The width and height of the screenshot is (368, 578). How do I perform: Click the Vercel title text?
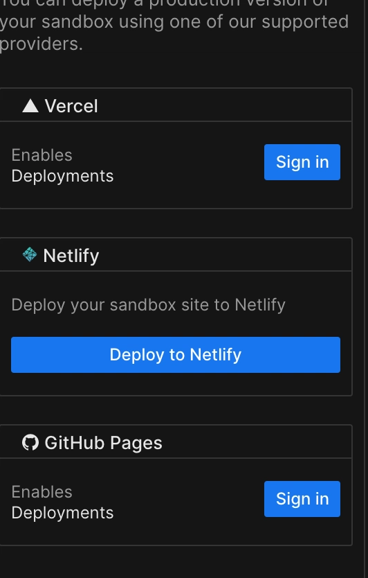pos(71,107)
